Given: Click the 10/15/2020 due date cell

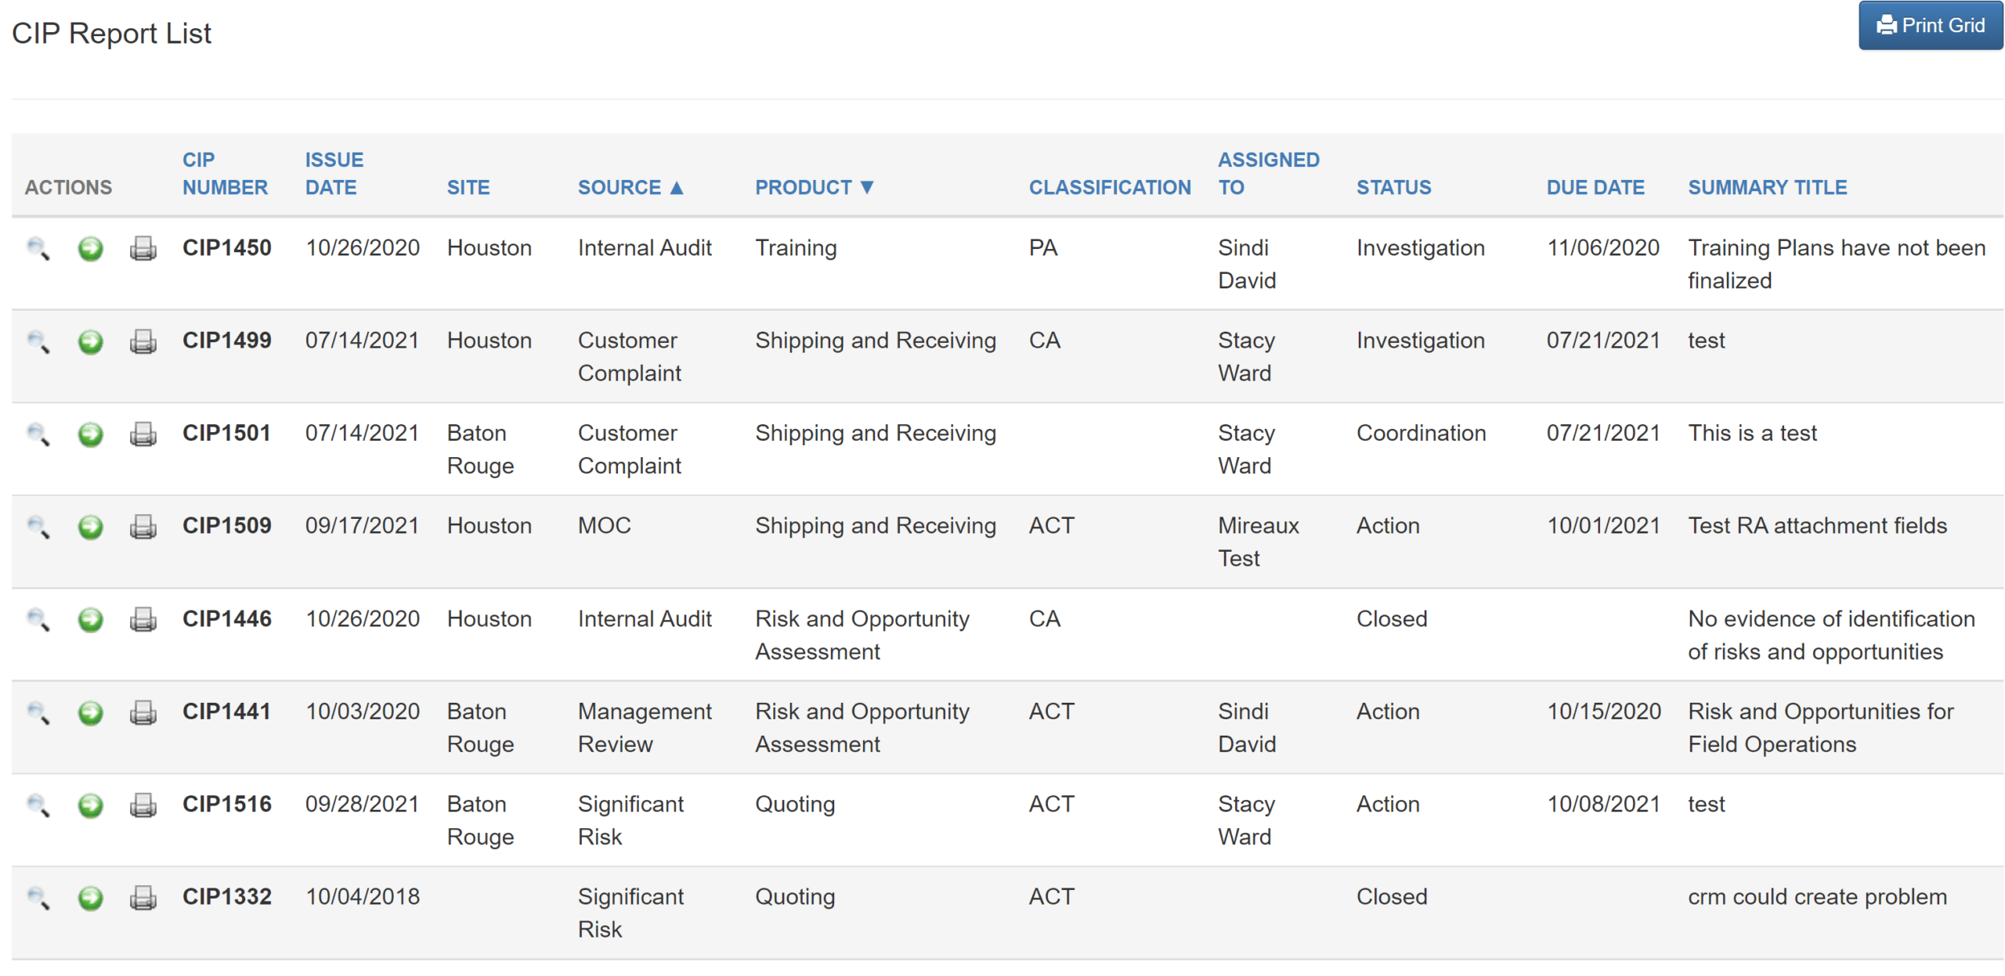Looking at the screenshot, I should click(1602, 711).
